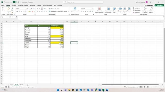Click the AutoSum (Автосумма) button
This screenshot has height=92, width=165.
pos(137,8)
